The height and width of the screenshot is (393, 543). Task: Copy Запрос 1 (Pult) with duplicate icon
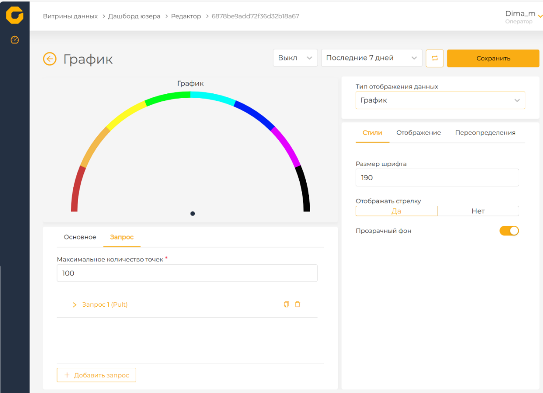pyautogui.click(x=286, y=304)
